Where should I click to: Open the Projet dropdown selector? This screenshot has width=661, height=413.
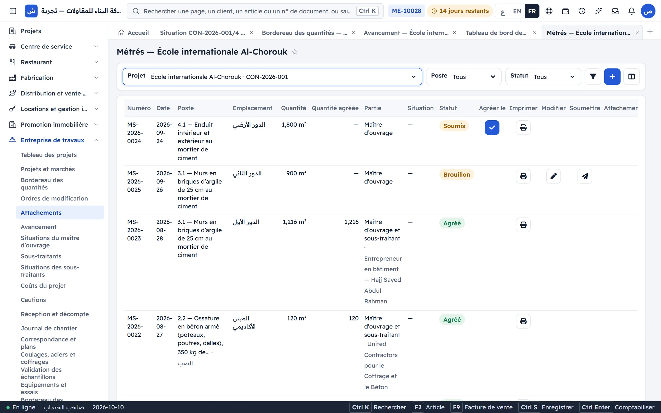(x=272, y=77)
